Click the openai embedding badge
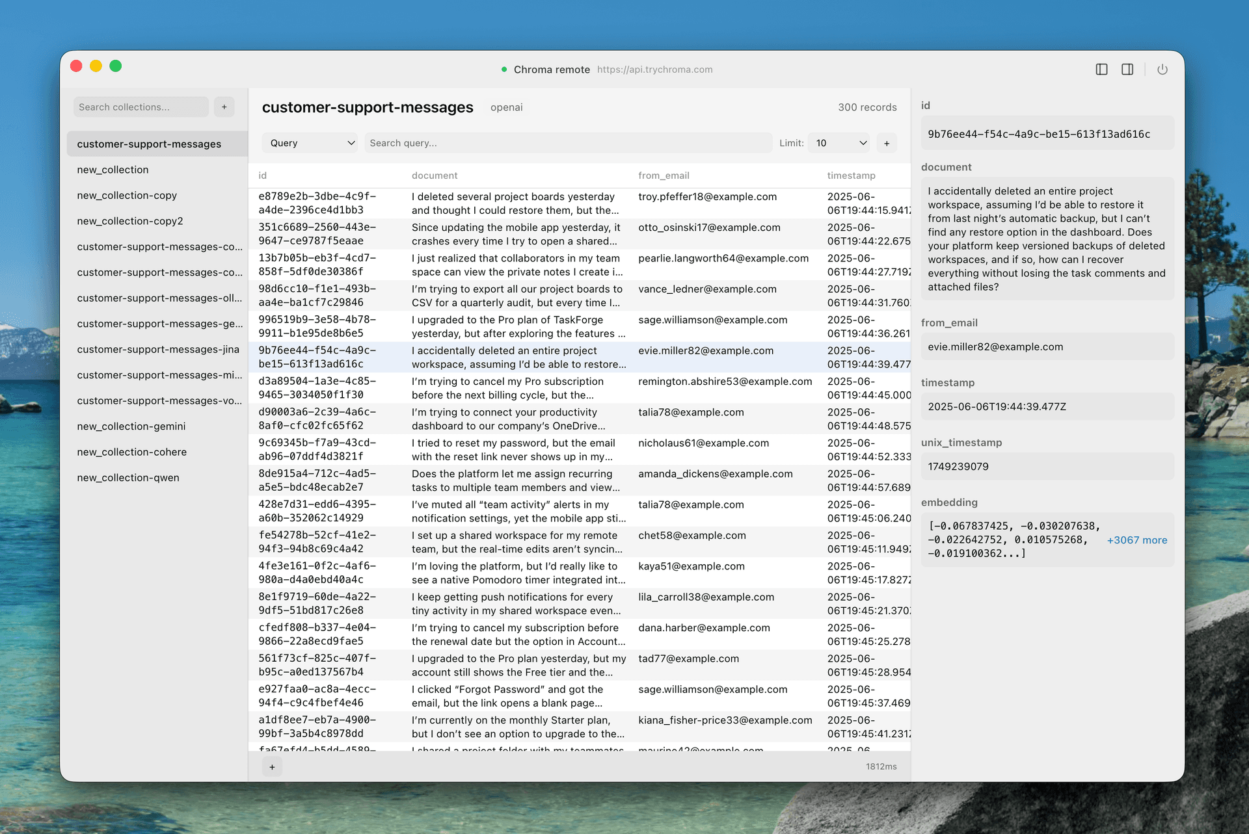This screenshot has width=1249, height=834. 506,107
